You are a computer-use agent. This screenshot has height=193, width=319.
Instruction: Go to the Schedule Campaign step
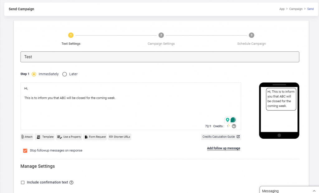(x=251, y=35)
